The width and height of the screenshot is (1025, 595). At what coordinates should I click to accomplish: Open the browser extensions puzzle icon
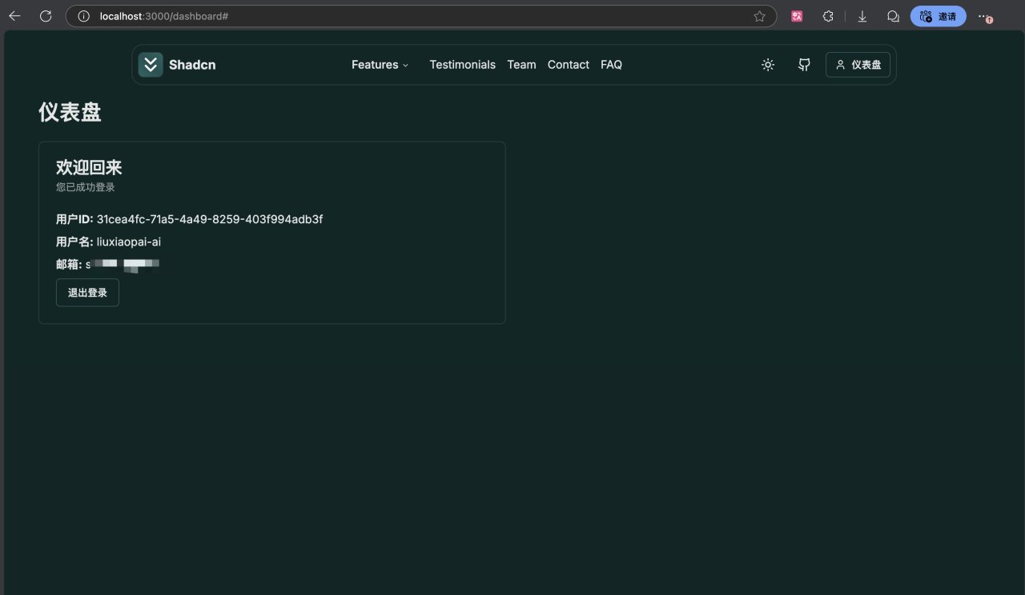point(828,16)
